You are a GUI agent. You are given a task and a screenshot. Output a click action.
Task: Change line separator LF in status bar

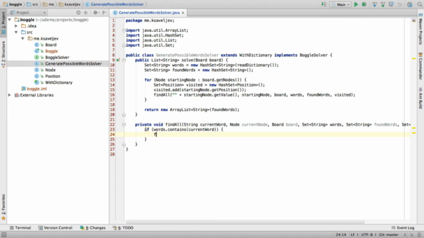pyautogui.click(x=354, y=235)
